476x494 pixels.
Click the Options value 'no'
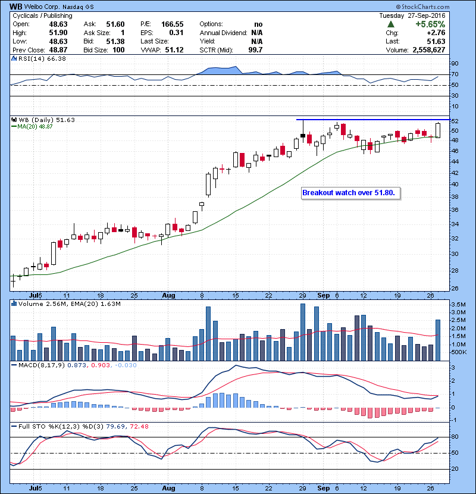coord(258,24)
